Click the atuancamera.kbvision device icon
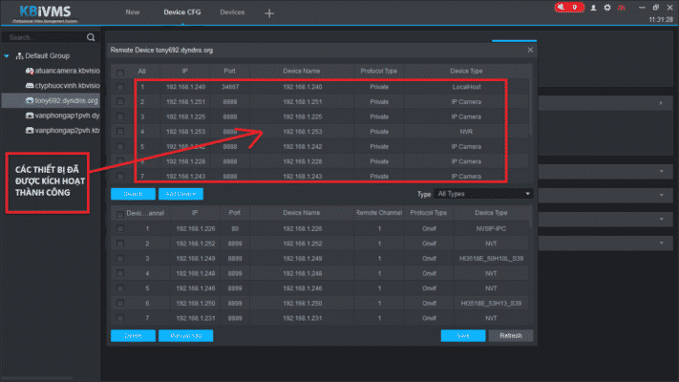Viewport: 679px width, 382px height. coord(30,71)
